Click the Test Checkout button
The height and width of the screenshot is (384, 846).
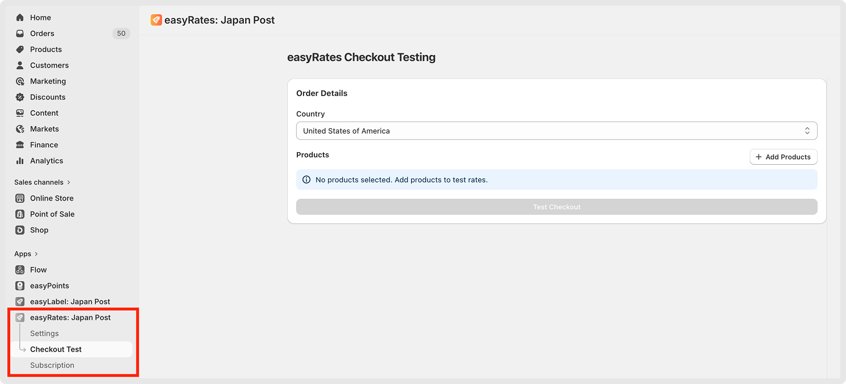click(557, 207)
